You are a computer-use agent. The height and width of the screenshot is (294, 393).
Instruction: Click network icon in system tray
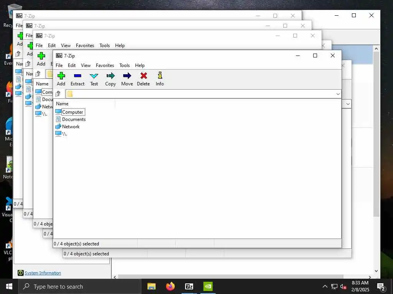click(x=334, y=286)
